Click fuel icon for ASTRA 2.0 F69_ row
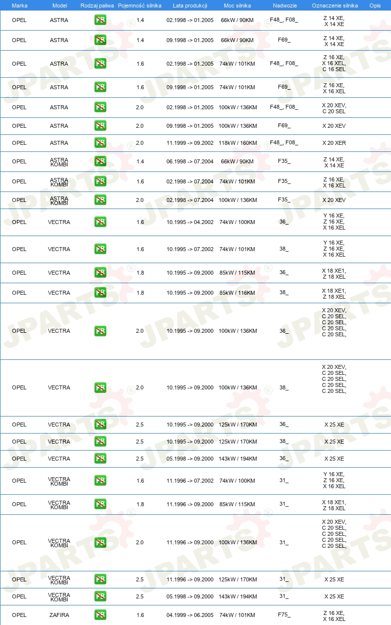 [x=100, y=126]
